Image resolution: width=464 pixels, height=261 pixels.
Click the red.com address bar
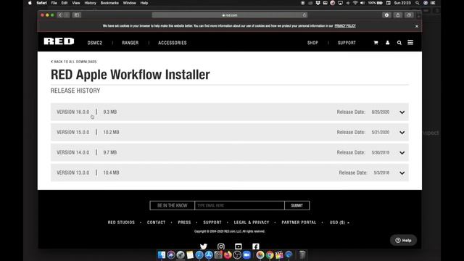230,14
